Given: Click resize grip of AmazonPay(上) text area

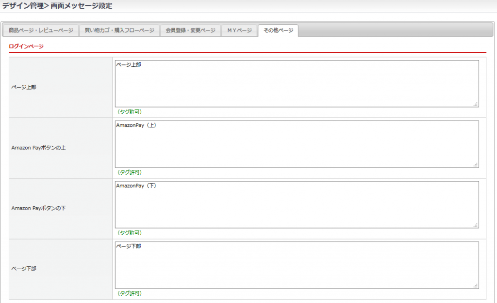Looking at the screenshot, I should coord(476,165).
